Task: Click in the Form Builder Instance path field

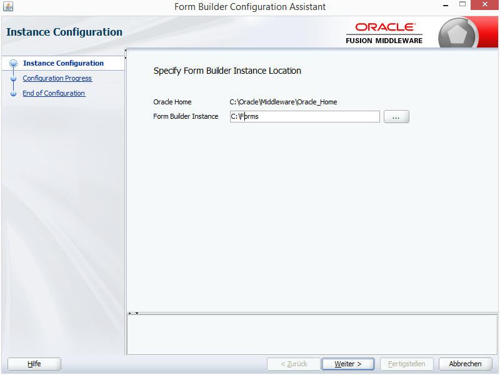Action: 304,116
